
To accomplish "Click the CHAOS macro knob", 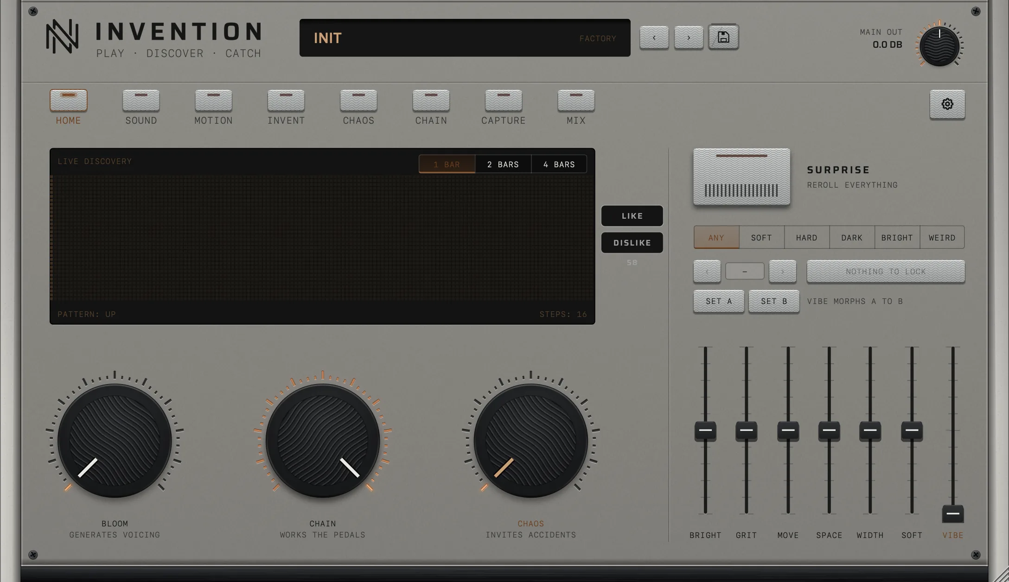I will tap(530, 441).
